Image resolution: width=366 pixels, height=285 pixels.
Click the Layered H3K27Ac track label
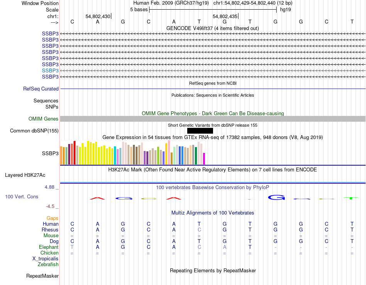point(25,175)
